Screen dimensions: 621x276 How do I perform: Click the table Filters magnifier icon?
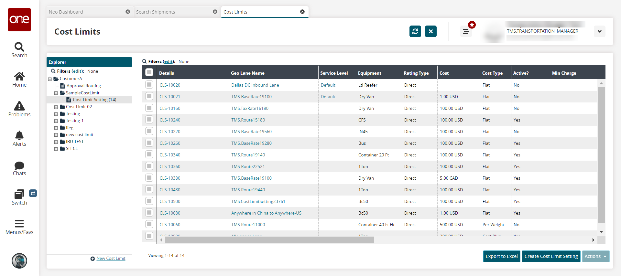[144, 61]
